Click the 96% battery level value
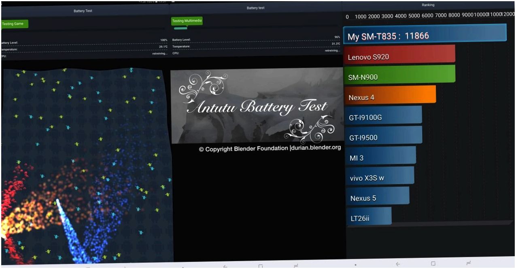 pos(337,37)
